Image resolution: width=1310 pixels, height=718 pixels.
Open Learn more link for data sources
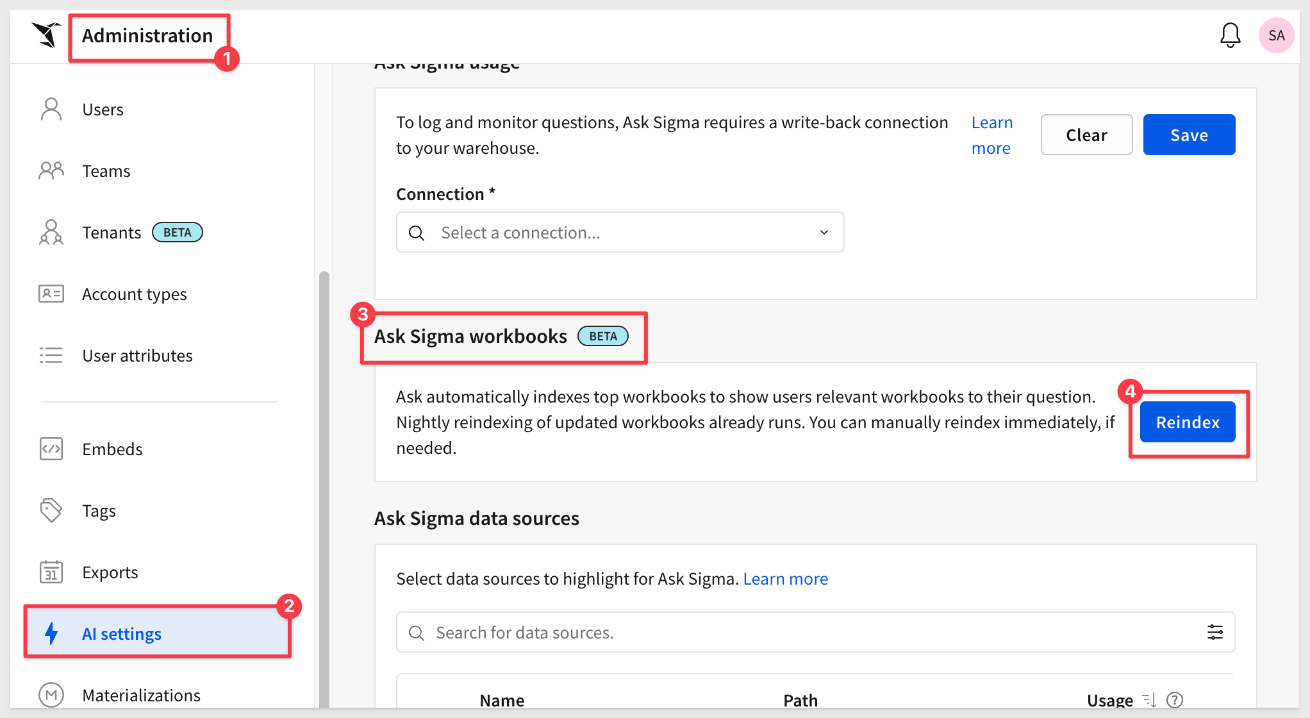pos(785,579)
